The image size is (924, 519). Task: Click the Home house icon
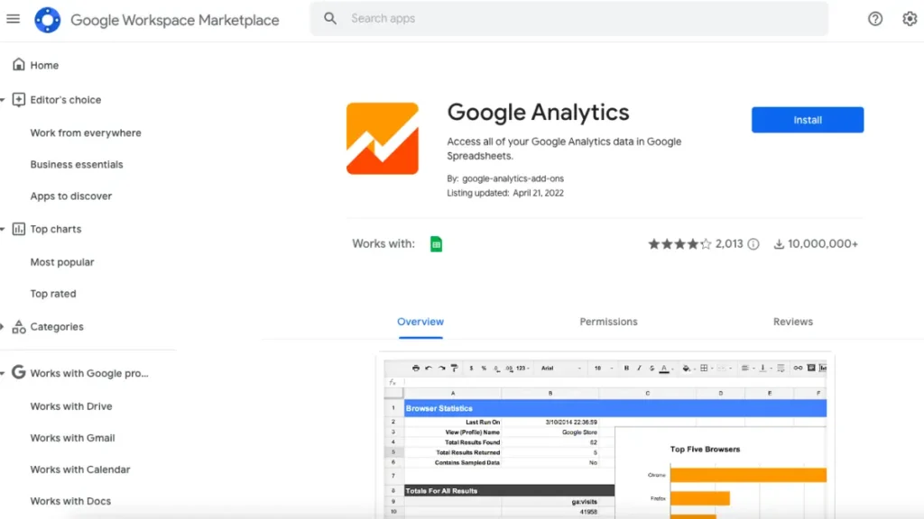click(x=19, y=64)
